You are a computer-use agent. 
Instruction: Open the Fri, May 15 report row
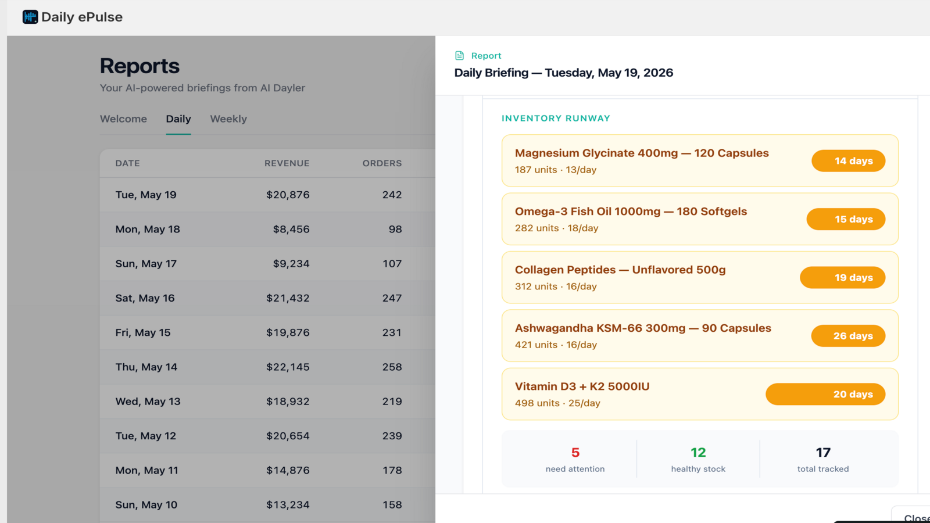[x=267, y=332]
